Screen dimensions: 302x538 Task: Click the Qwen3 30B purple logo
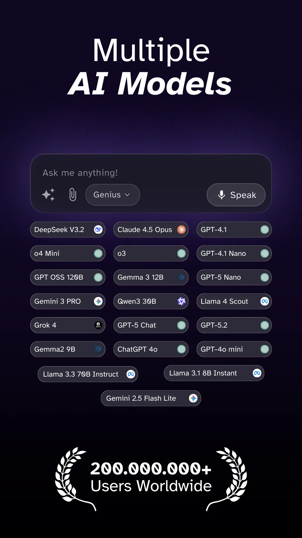click(x=181, y=301)
